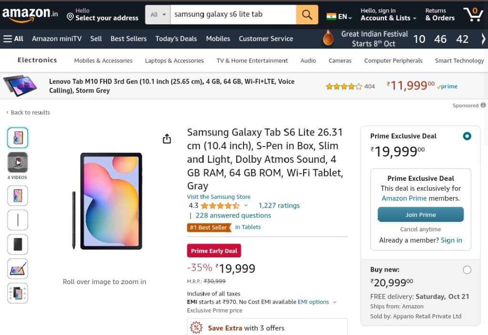The width and height of the screenshot is (488, 335).
Task: Expand the star ratings breakdown chevron
Action: coord(246,206)
